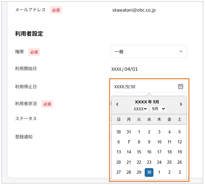Choose day 11 in the calendar
Image resolution: width=205 pixels, height=185 pixels.
[169, 142]
